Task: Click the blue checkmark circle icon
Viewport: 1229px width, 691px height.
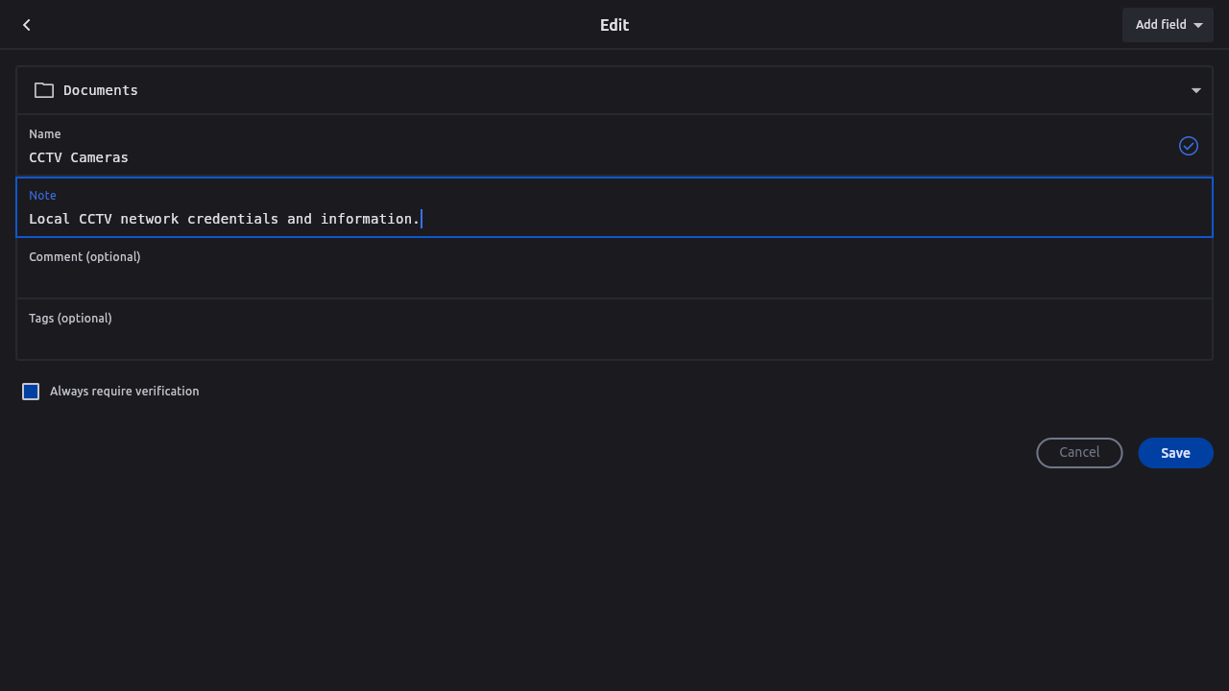Action: coord(1189,146)
